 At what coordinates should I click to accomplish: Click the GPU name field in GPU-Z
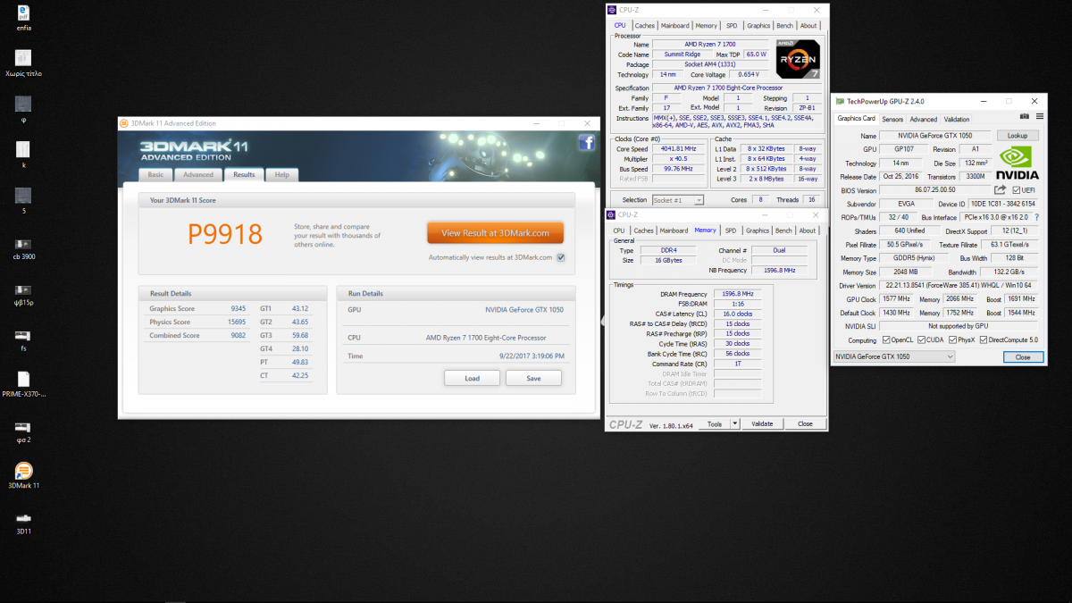pyautogui.click(x=935, y=136)
